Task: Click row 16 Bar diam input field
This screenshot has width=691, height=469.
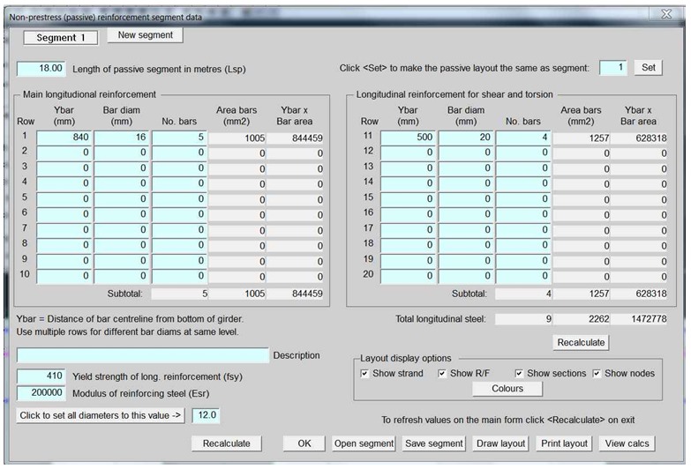Action: pyautogui.click(x=466, y=214)
